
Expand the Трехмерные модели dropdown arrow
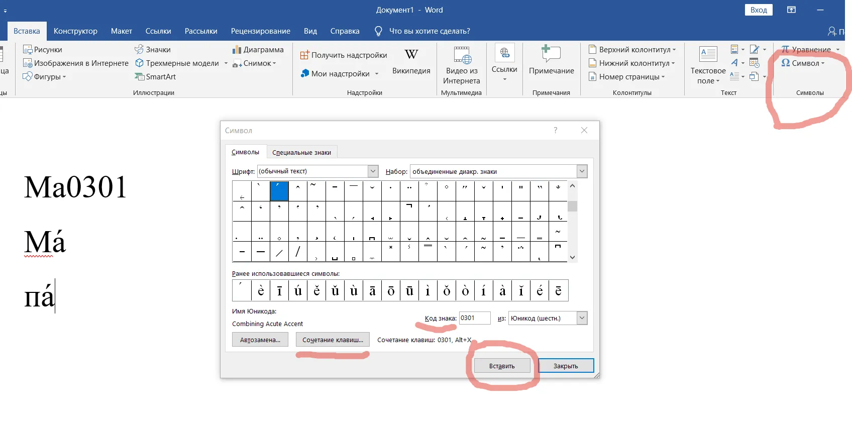click(x=226, y=63)
